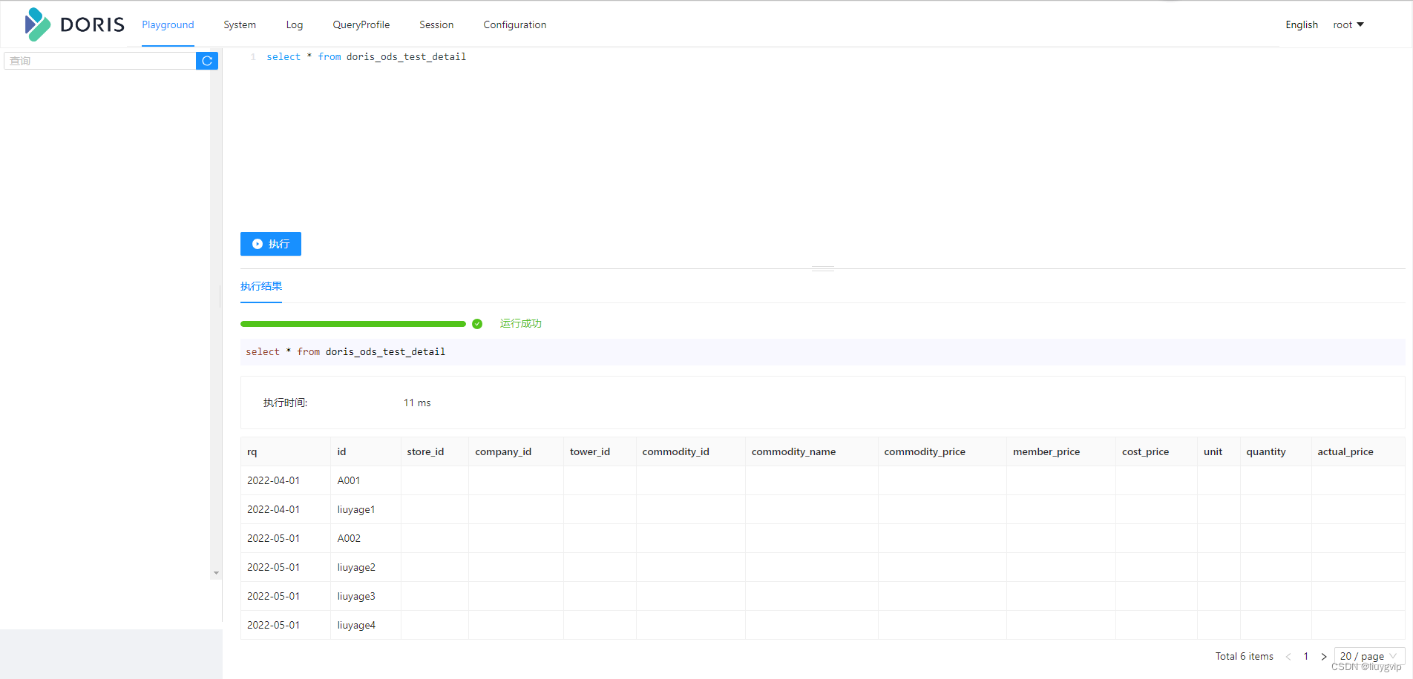The width and height of the screenshot is (1413, 679).
Task: Select the 执行结果 results tab
Action: click(260, 285)
